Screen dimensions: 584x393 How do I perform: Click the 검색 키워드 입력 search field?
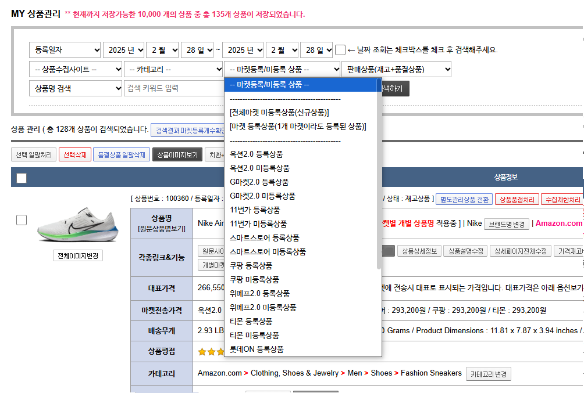173,88
